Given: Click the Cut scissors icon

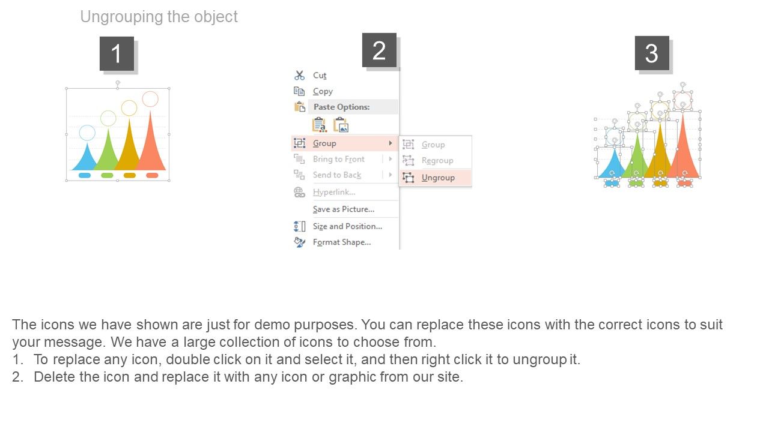Looking at the screenshot, I should (x=299, y=76).
